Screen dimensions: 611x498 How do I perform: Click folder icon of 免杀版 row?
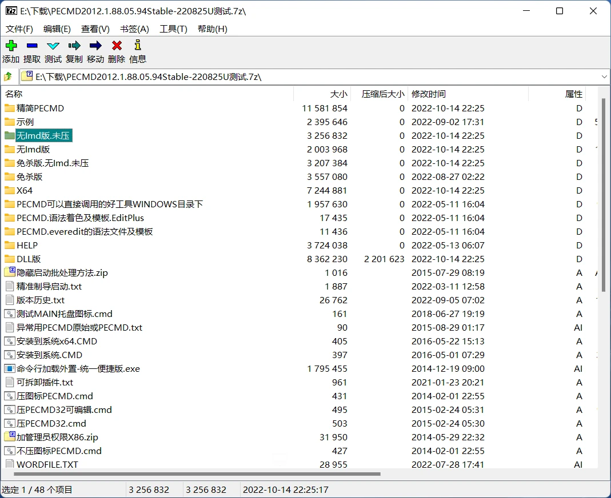point(9,176)
